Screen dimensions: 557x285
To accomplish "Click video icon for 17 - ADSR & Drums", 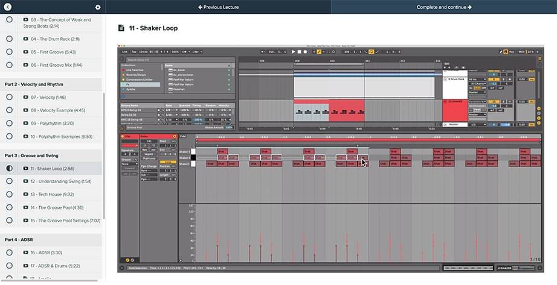I will point(25,266).
